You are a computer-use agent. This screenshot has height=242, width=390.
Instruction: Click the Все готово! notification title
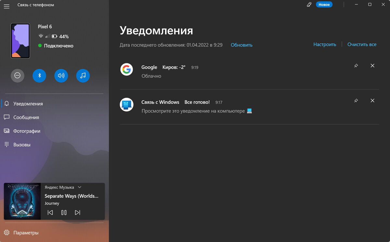point(197,102)
